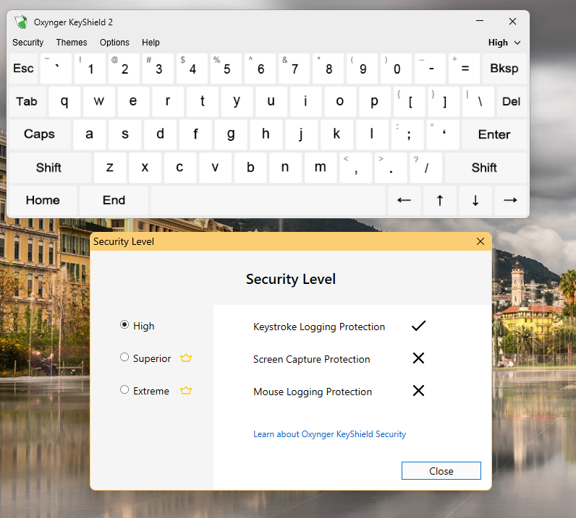Open the Options menu
The width and height of the screenshot is (576, 518).
coord(114,43)
